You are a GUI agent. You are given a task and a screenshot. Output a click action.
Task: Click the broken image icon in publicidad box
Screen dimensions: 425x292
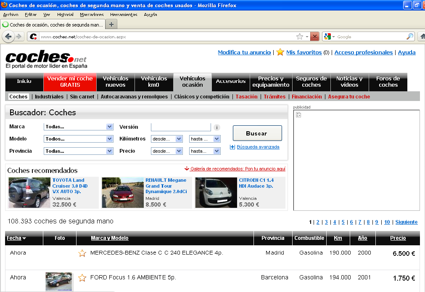point(298,114)
